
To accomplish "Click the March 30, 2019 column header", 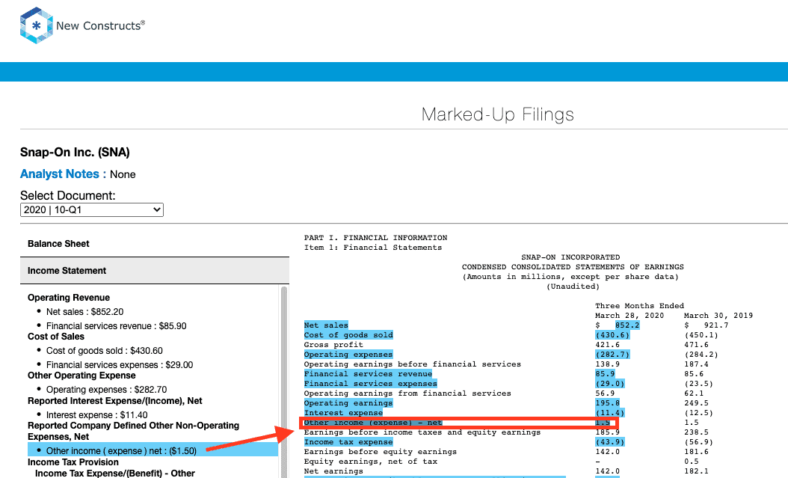I will [x=718, y=316].
